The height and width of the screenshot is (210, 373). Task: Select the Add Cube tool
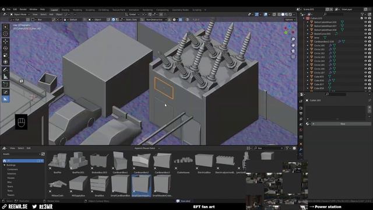click(x=5, y=84)
